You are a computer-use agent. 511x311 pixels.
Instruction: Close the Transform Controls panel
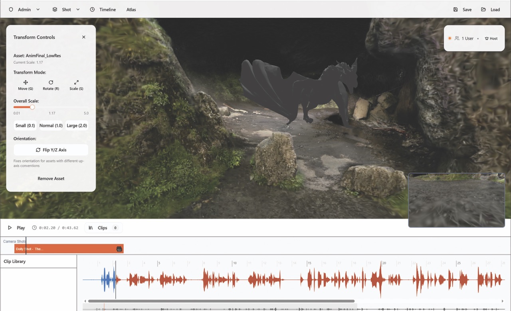(x=83, y=37)
